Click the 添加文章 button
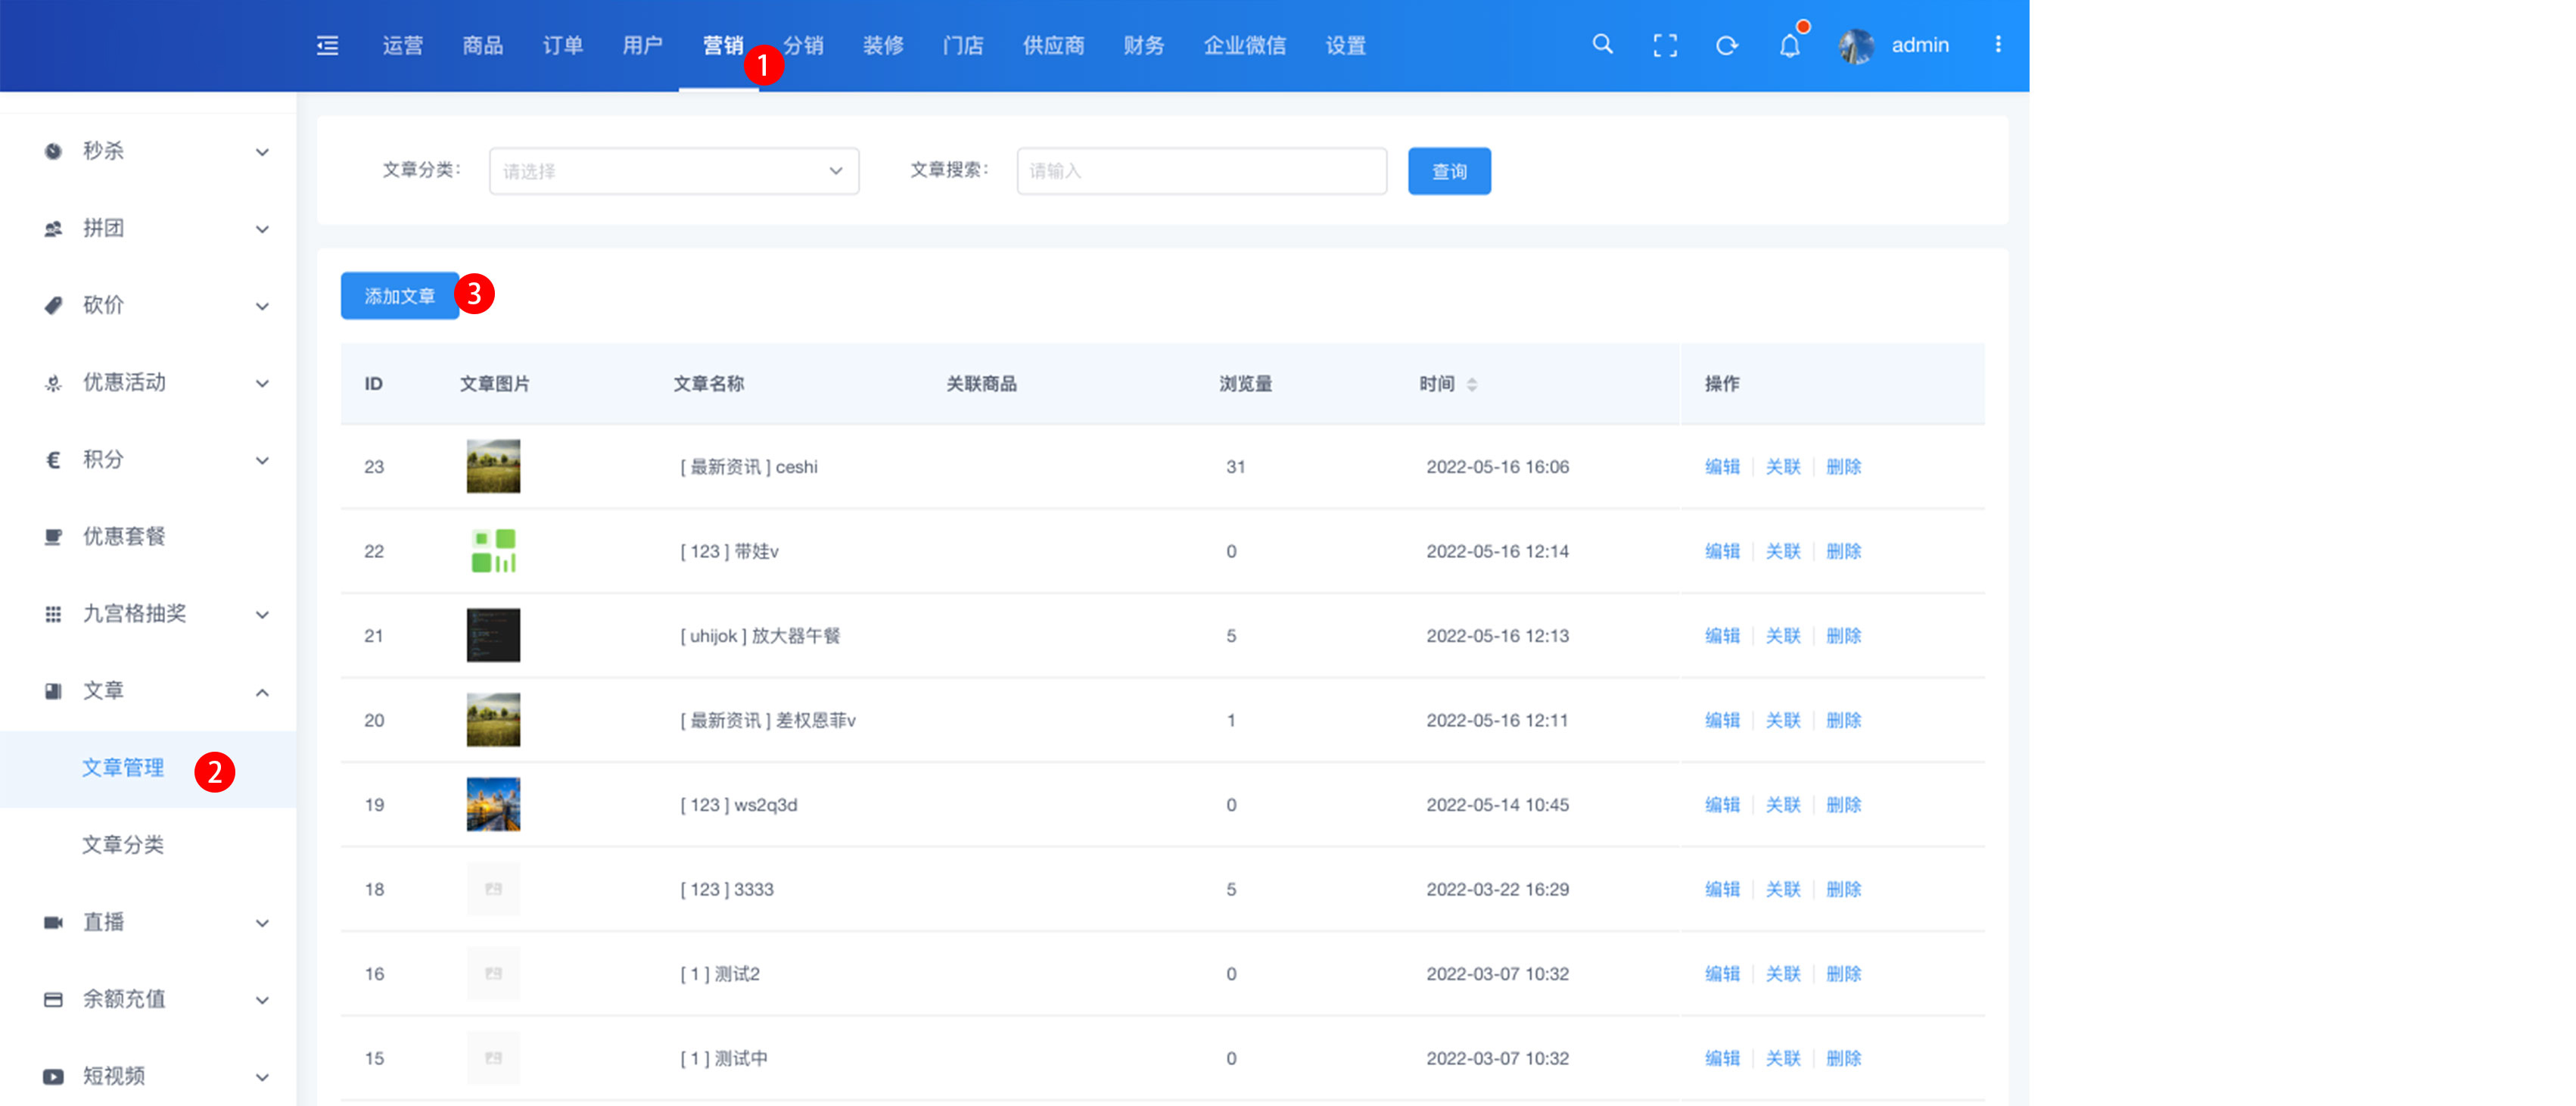Image resolution: width=2576 pixels, height=1106 pixels. (399, 296)
